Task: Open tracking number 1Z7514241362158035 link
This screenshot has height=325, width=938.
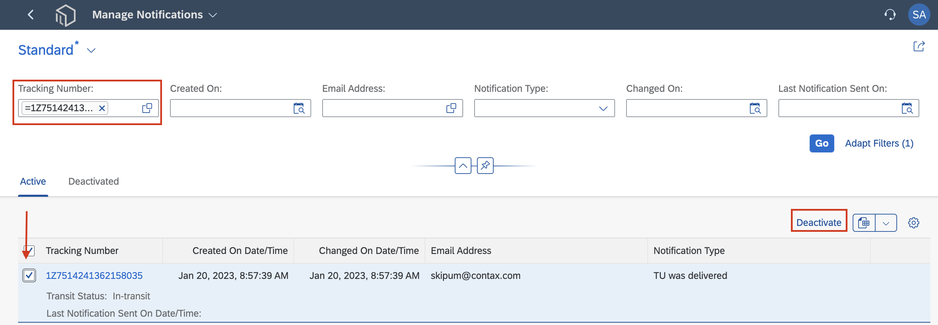Action: pos(94,275)
